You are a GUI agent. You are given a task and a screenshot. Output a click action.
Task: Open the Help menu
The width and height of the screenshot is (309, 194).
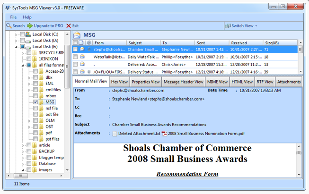(27, 17)
